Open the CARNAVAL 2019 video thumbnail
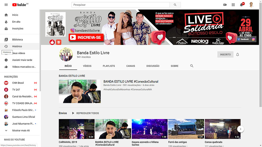This screenshot has height=147, width=262. [x=77, y=129]
